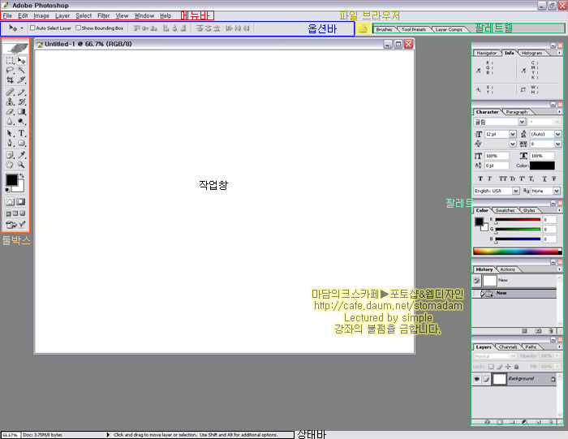Open the anti-aliasing None dropdown
The width and height of the screenshot is (568, 439).
pos(557,191)
